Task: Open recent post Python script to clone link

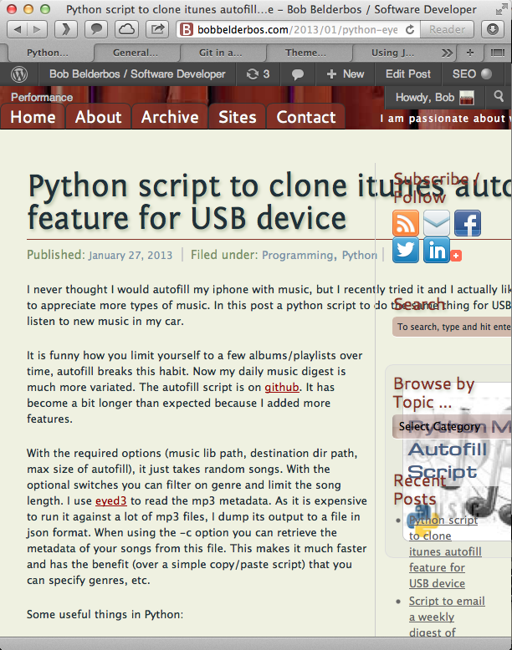Action: click(445, 551)
